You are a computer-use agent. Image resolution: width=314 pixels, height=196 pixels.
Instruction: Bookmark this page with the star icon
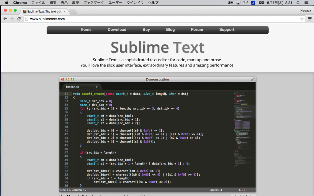(x=302, y=19)
